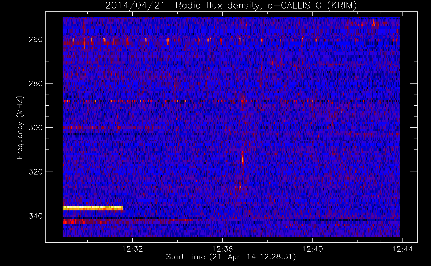Click the 12:40 time tick label
This screenshot has height=266, width=431.
pyautogui.click(x=312, y=249)
